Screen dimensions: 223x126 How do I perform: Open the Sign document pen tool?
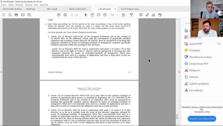point(153,15)
